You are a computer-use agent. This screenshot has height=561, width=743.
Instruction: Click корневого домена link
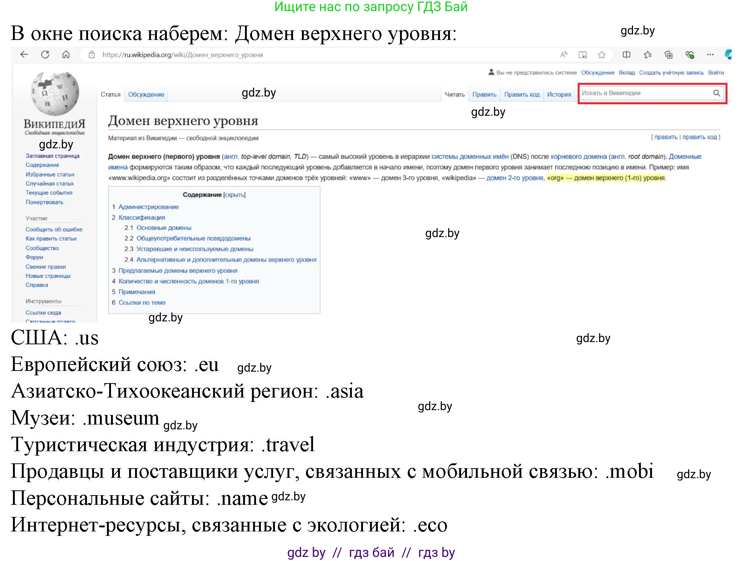[x=579, y=157]
